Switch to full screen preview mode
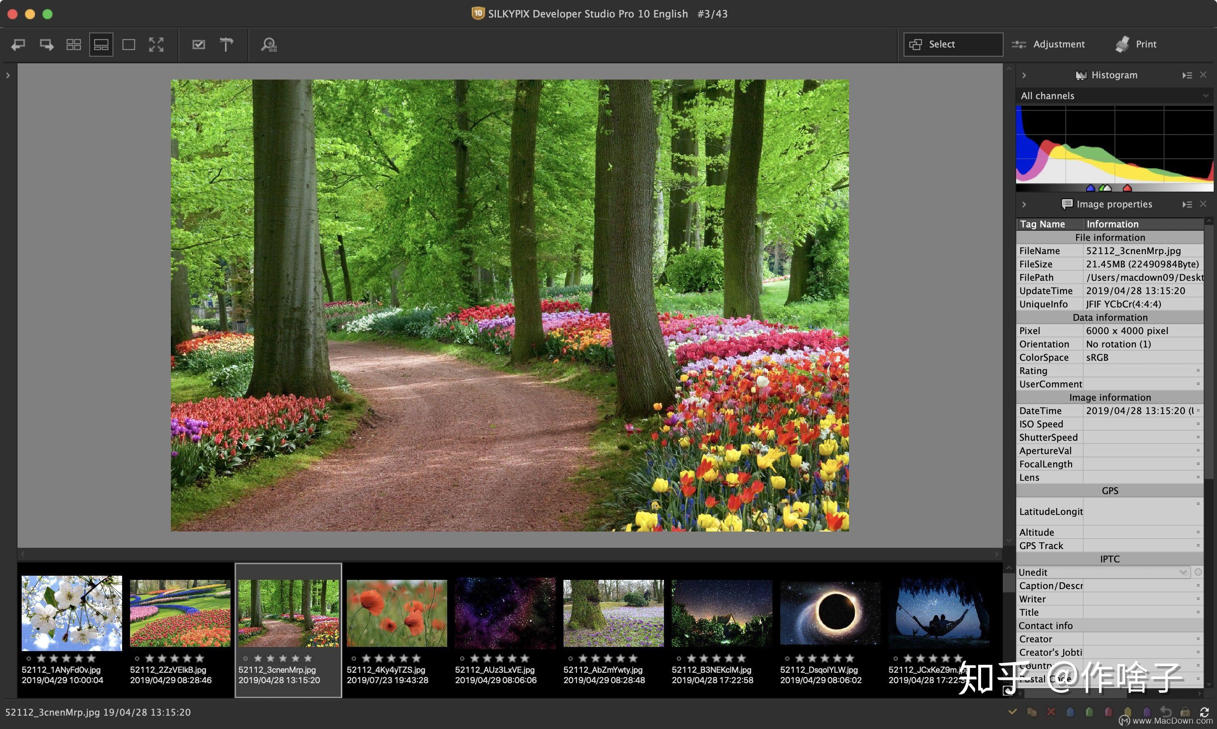The image size is (1217, 729). point(156,45)
